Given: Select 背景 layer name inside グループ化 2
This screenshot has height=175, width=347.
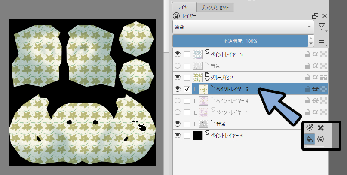Looking at the screenshot, I should click(221, 124).
